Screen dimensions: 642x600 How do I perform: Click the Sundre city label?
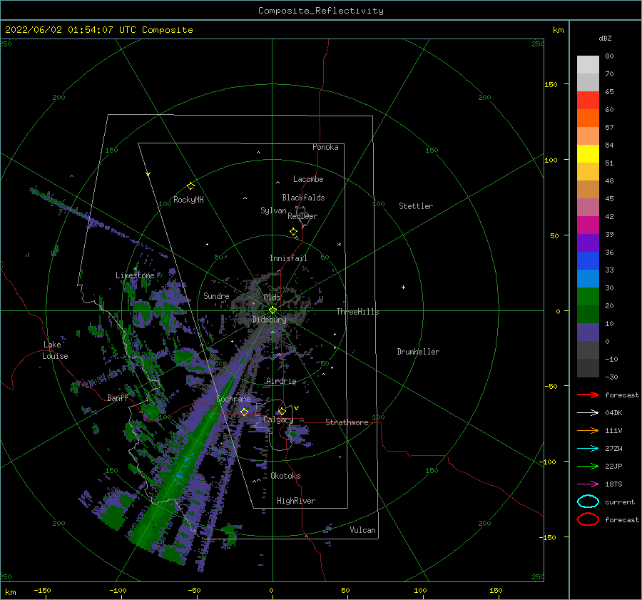[216, 295]
